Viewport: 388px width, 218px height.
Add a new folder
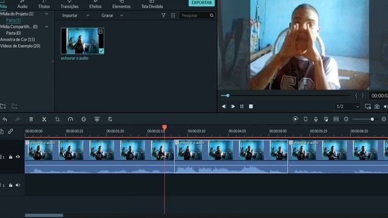pos(3,107)
